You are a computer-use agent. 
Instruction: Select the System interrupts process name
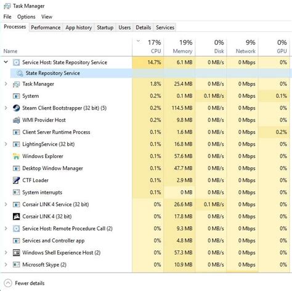pyautogui.click(x=42, y=193)
